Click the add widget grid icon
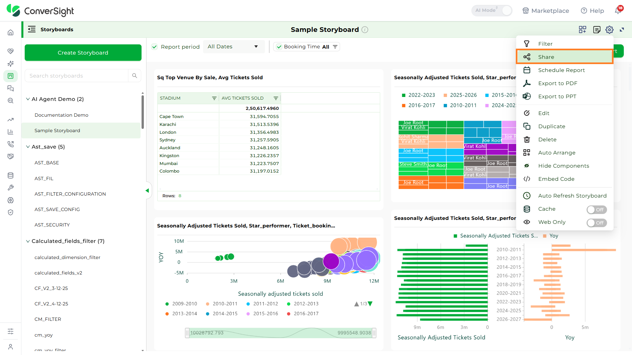The height and width of the screenshot is (355, 632). [582, 30]
